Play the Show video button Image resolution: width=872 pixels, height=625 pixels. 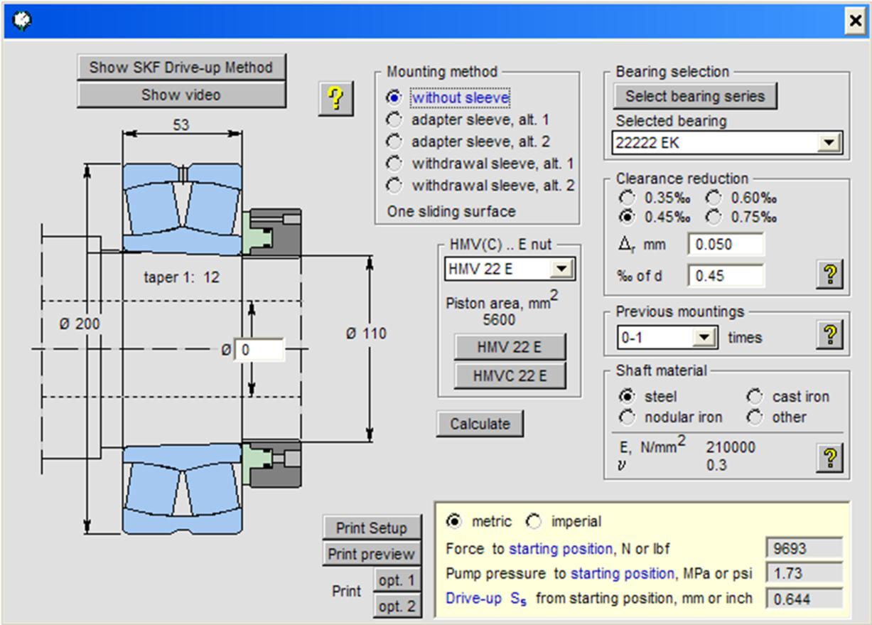pyautogui.click(x=181, y=95)
